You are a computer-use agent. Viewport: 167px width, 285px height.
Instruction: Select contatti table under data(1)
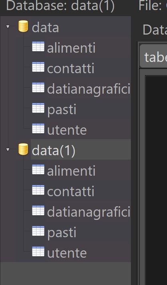[x=70, y=191]
